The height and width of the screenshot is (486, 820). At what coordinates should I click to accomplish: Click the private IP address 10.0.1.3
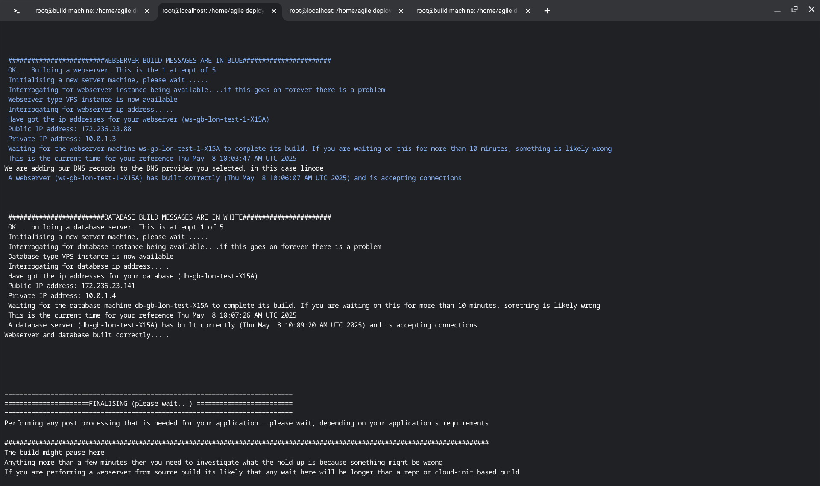click(x=100, y=139)
